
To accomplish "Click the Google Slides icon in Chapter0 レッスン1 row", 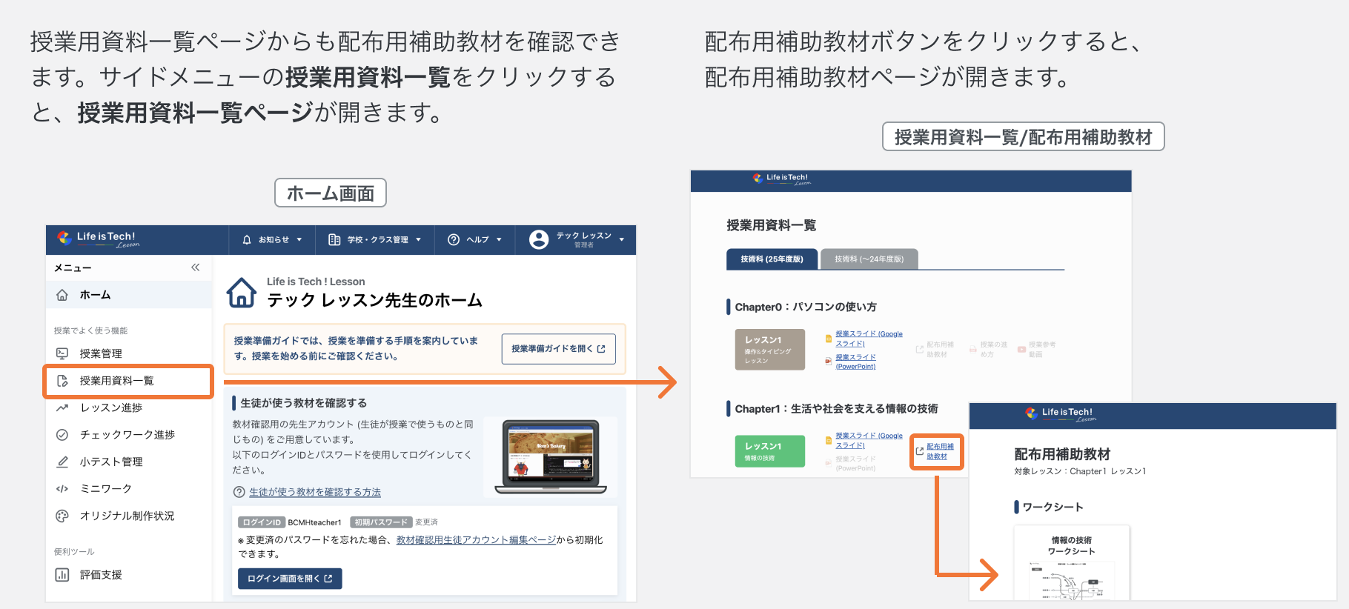I will 829,339.
